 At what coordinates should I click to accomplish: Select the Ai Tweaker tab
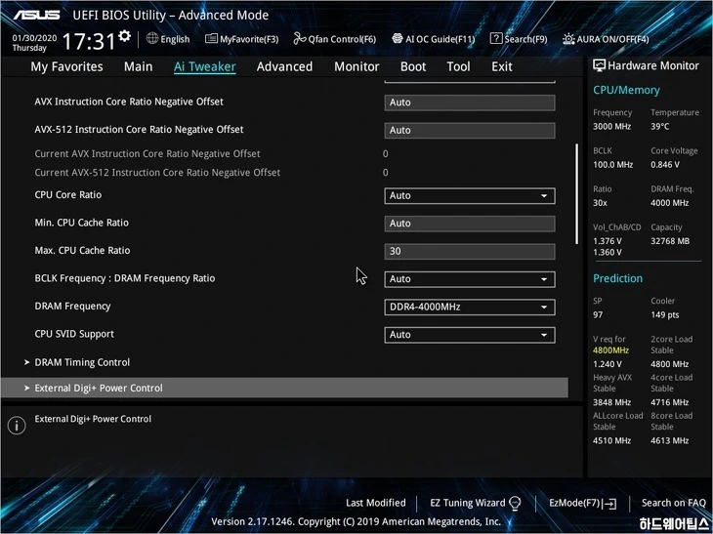click(205, 66)
